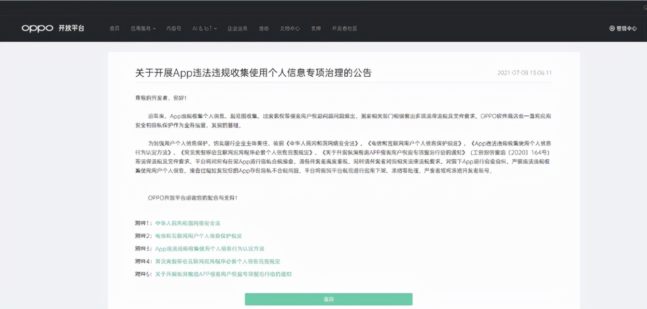Open the 开发者社区 menu item

[344, 28]
